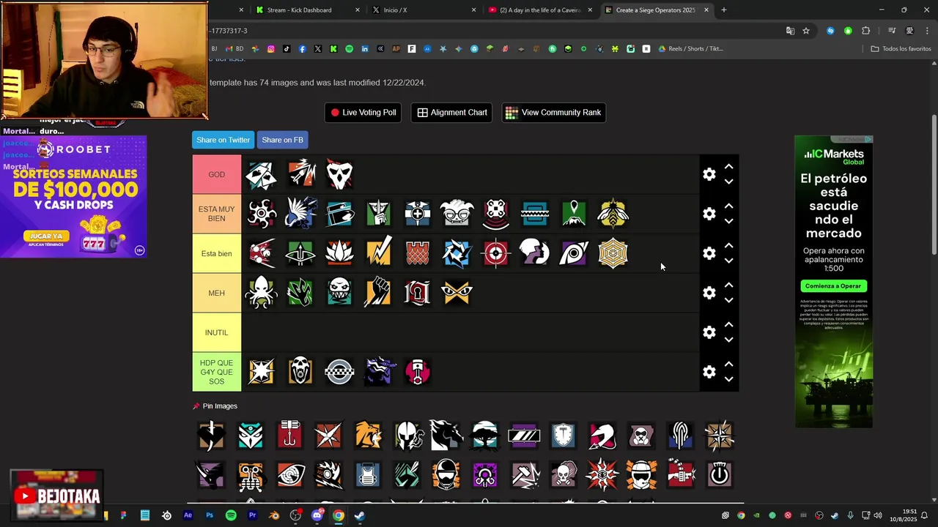This screenshot has height=527, width=938.
Task: Click the blue body armor vest icon
Action: (x=368, y=474)
